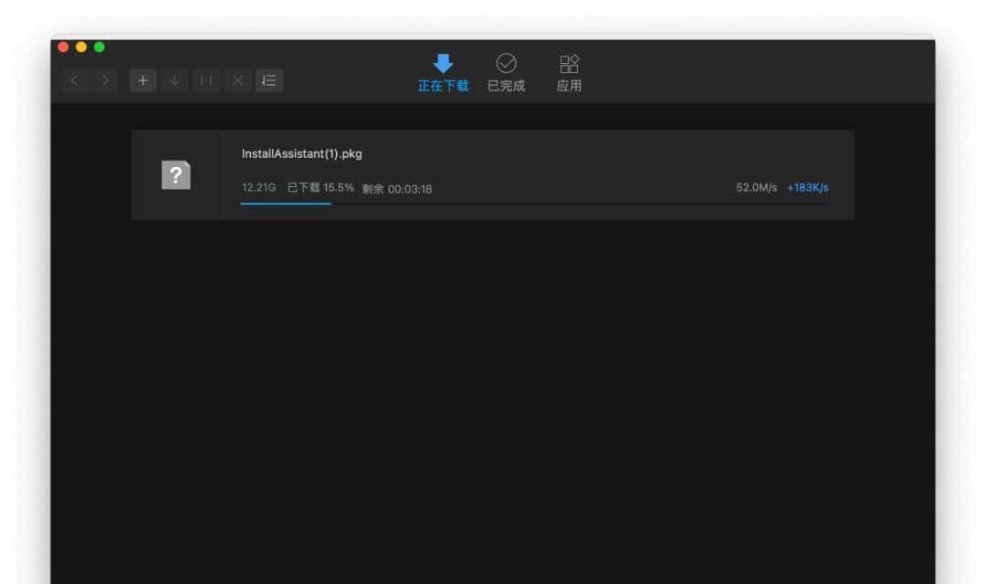Go back using the left chevron arrow
The height and width of the screenshot is (584, 986).
point(74,80)
